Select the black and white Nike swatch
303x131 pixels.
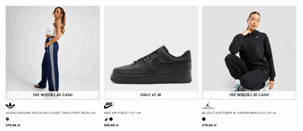point(106,119)
